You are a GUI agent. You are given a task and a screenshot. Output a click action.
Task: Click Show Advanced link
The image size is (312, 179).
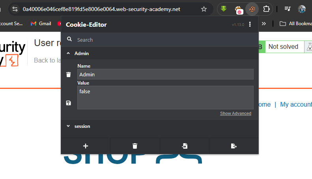coord(235,113)
